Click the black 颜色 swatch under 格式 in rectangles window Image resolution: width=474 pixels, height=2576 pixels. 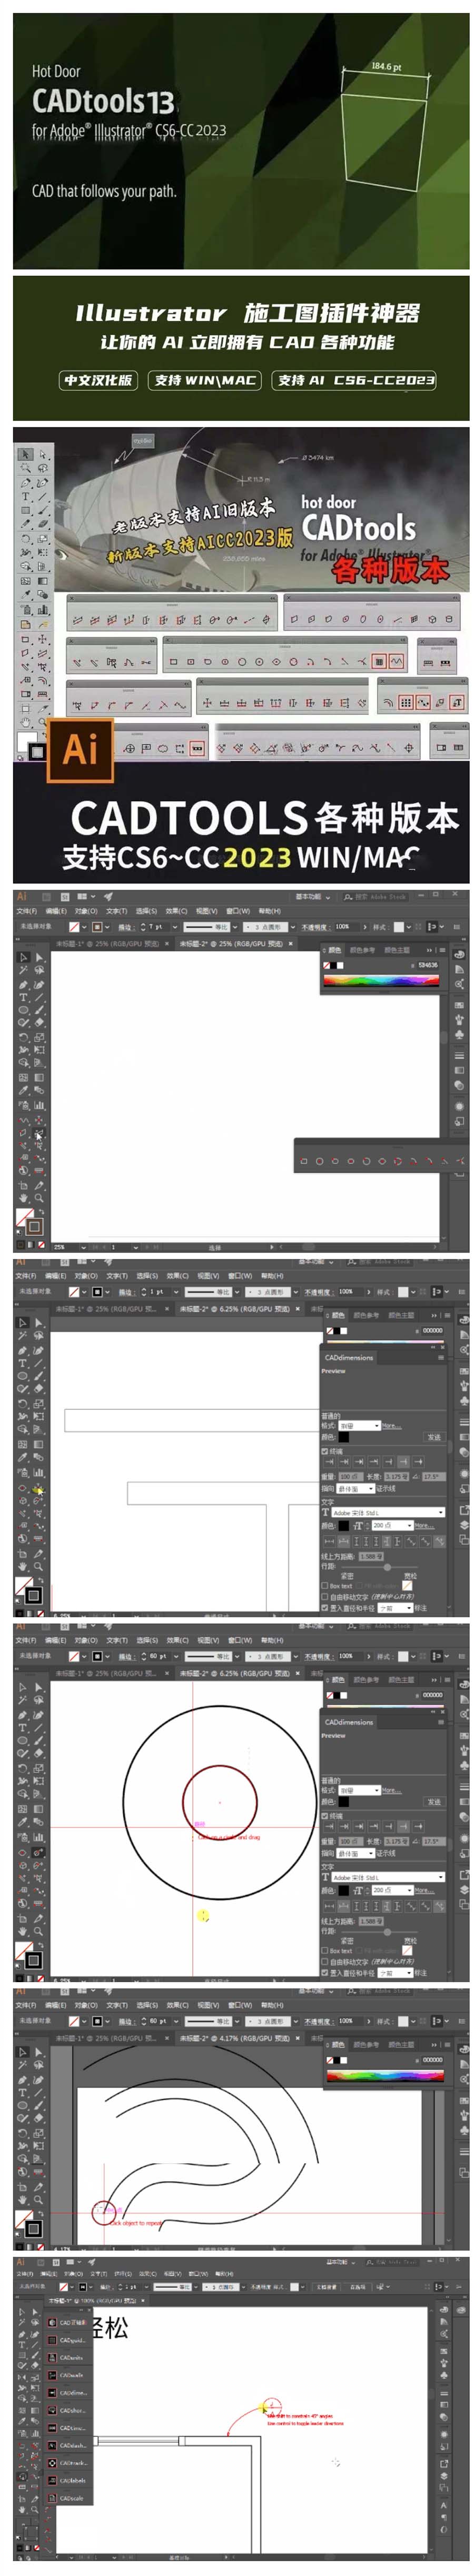click(344, 1437)
